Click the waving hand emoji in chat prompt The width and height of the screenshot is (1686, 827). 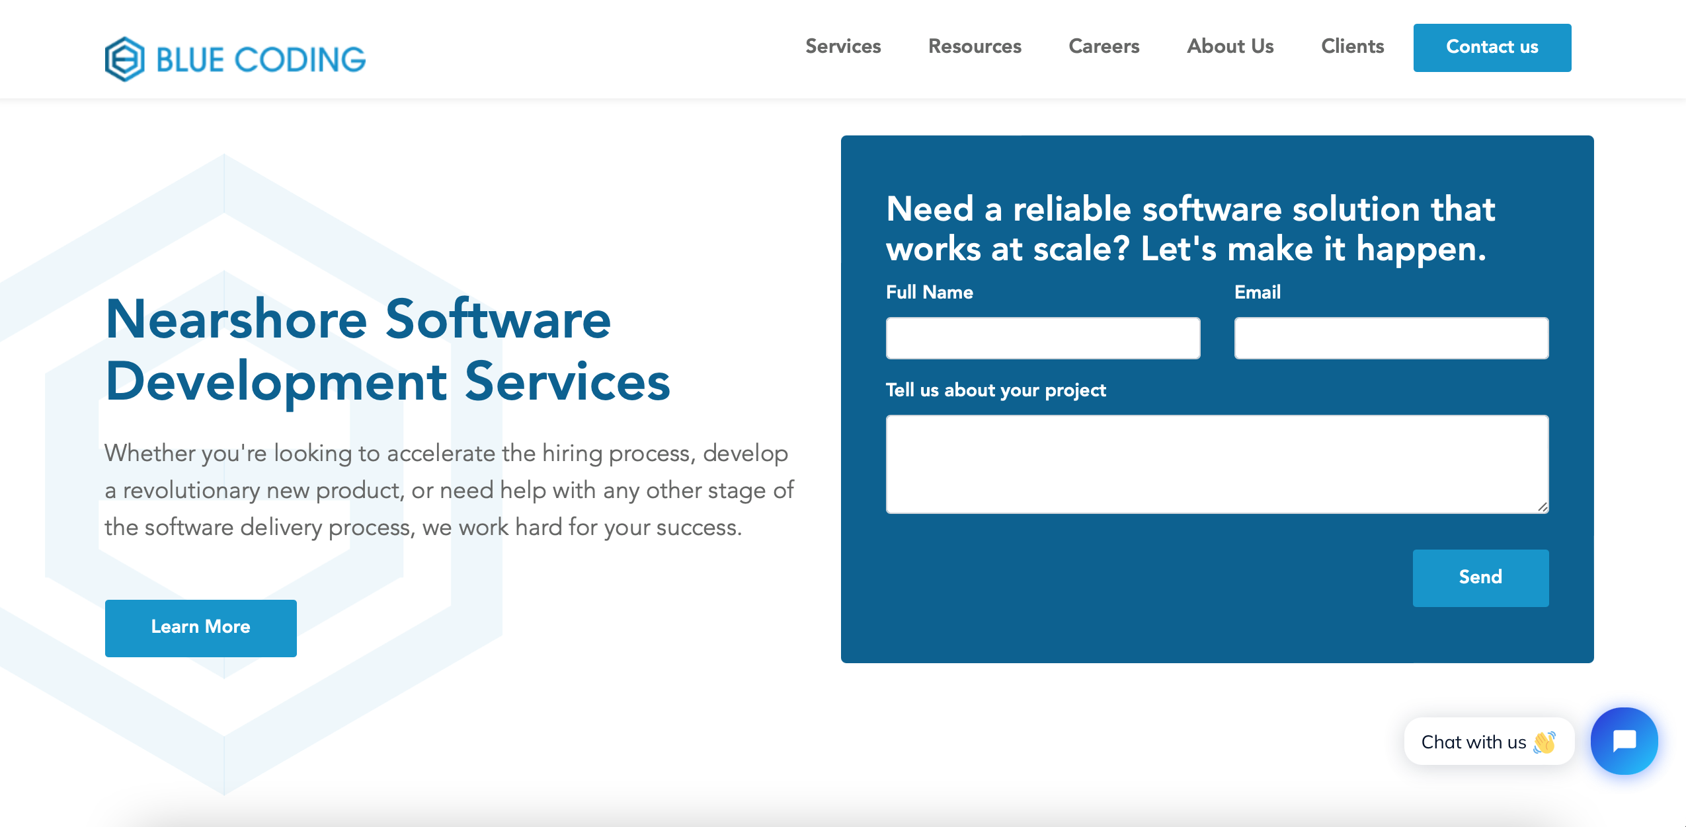pyautogui.click(x=1544, y=742)
